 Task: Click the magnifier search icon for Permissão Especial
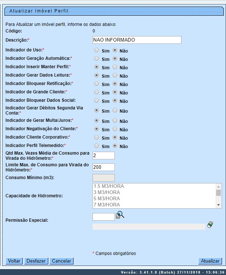120,215
